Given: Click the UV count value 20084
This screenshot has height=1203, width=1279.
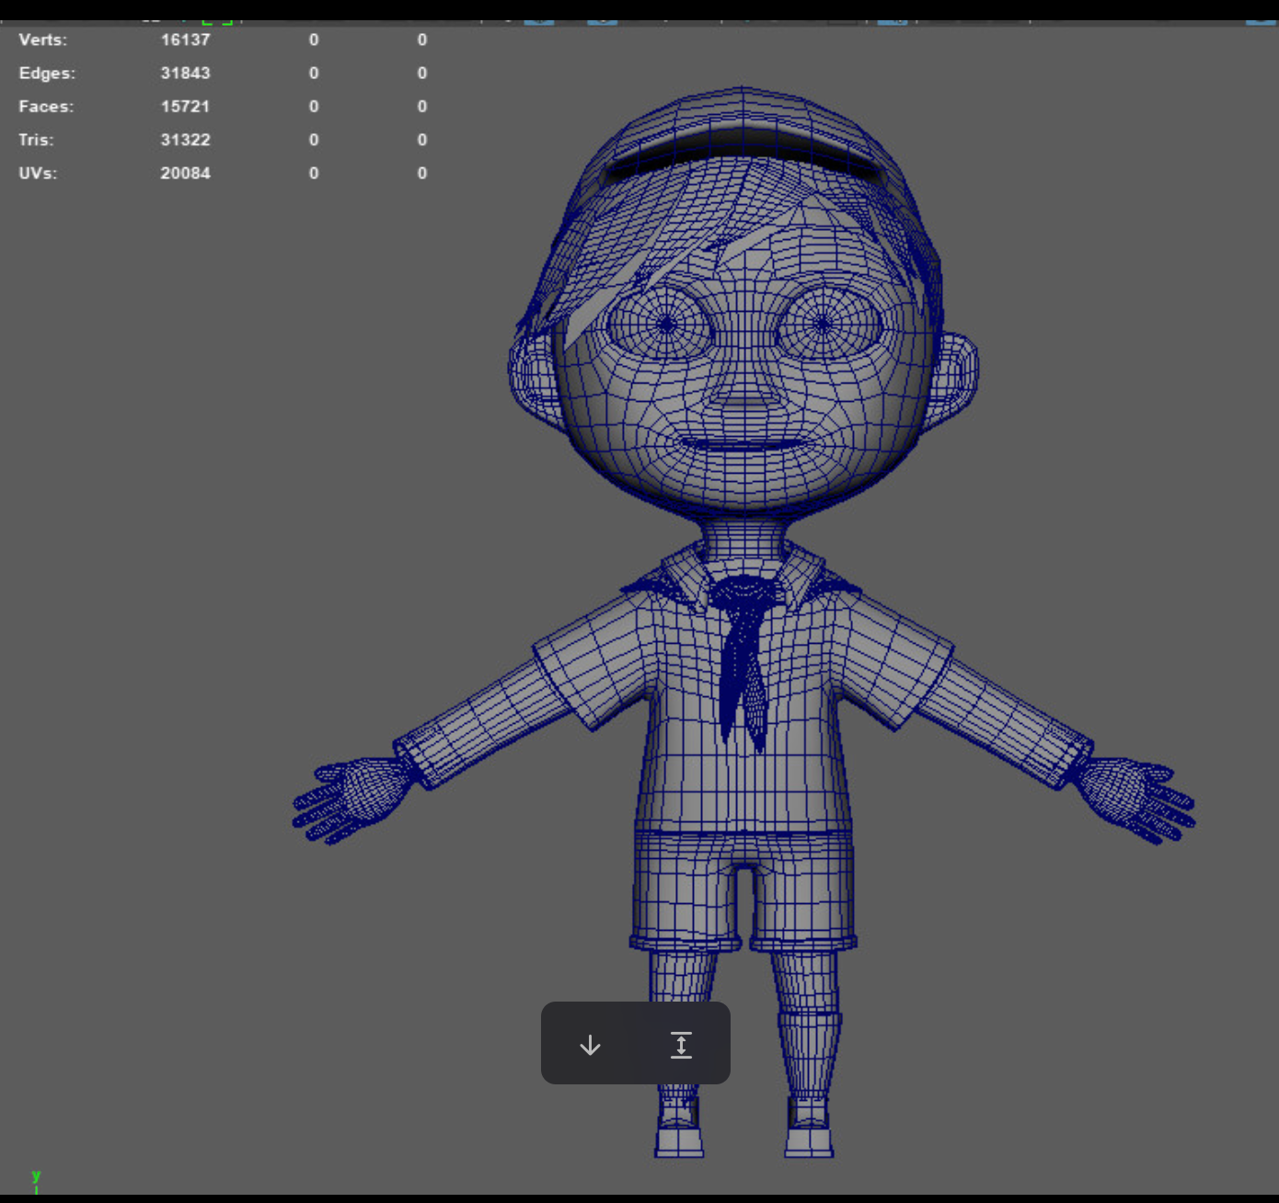Looking at the screenshot, I should 185,173.
